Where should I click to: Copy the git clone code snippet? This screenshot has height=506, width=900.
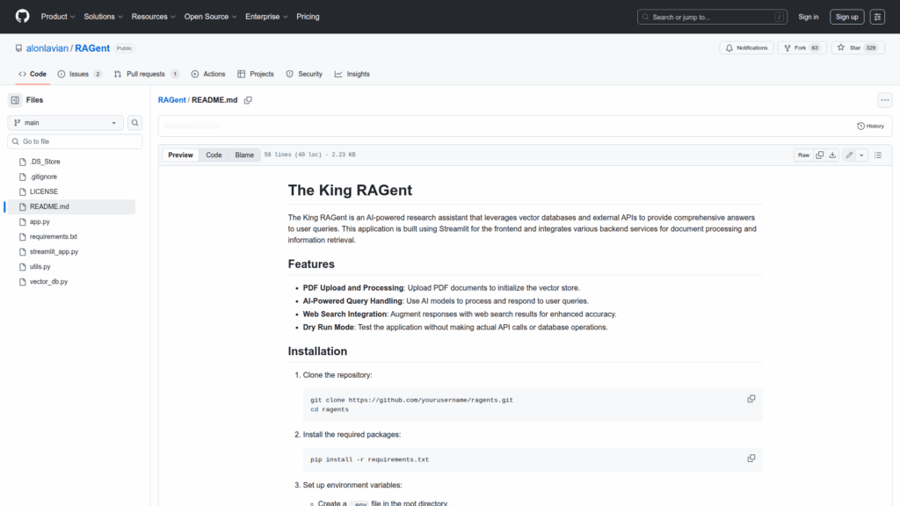(x=751, y=399)
